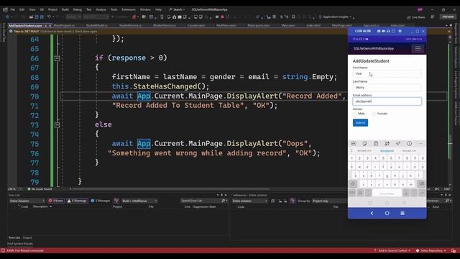Click the search icon in Error List

pos(224,201)
